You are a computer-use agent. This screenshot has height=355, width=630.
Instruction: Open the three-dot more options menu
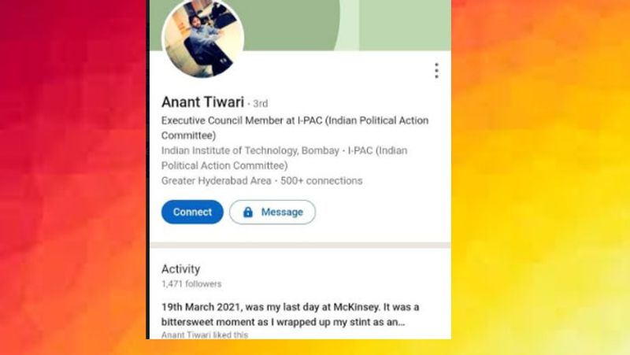pos(435,71)
